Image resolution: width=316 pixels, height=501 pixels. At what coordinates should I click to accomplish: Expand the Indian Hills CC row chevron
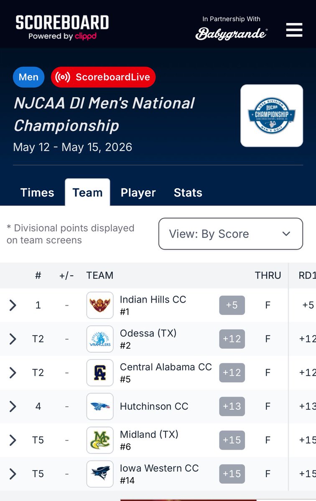click(x=13, y=305)
